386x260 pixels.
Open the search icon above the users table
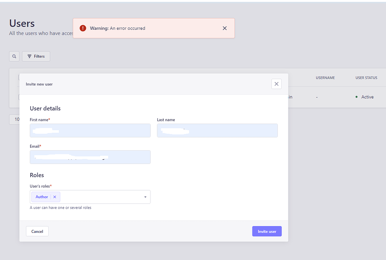14,56
